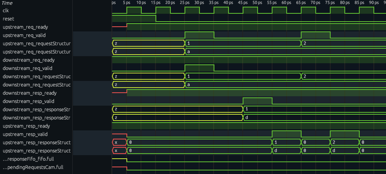Click value 'd' in the downstream_resp_responseStr waveform
The width and height of the screenshot is (386, 174).
[247, 117]
